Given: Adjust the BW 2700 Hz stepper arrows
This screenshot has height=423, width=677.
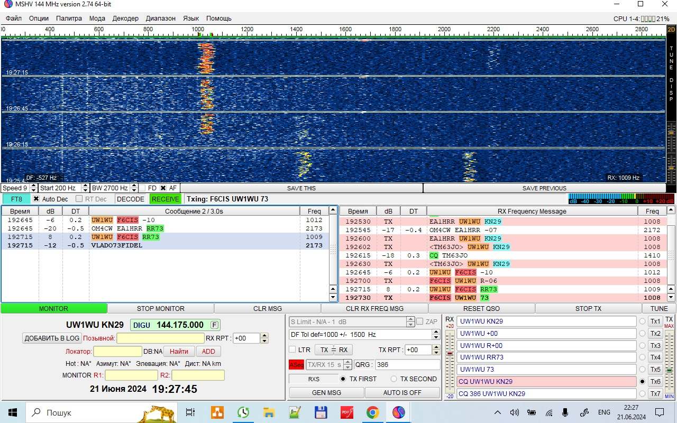Looking at the screenshot, I should pos(133,188).
